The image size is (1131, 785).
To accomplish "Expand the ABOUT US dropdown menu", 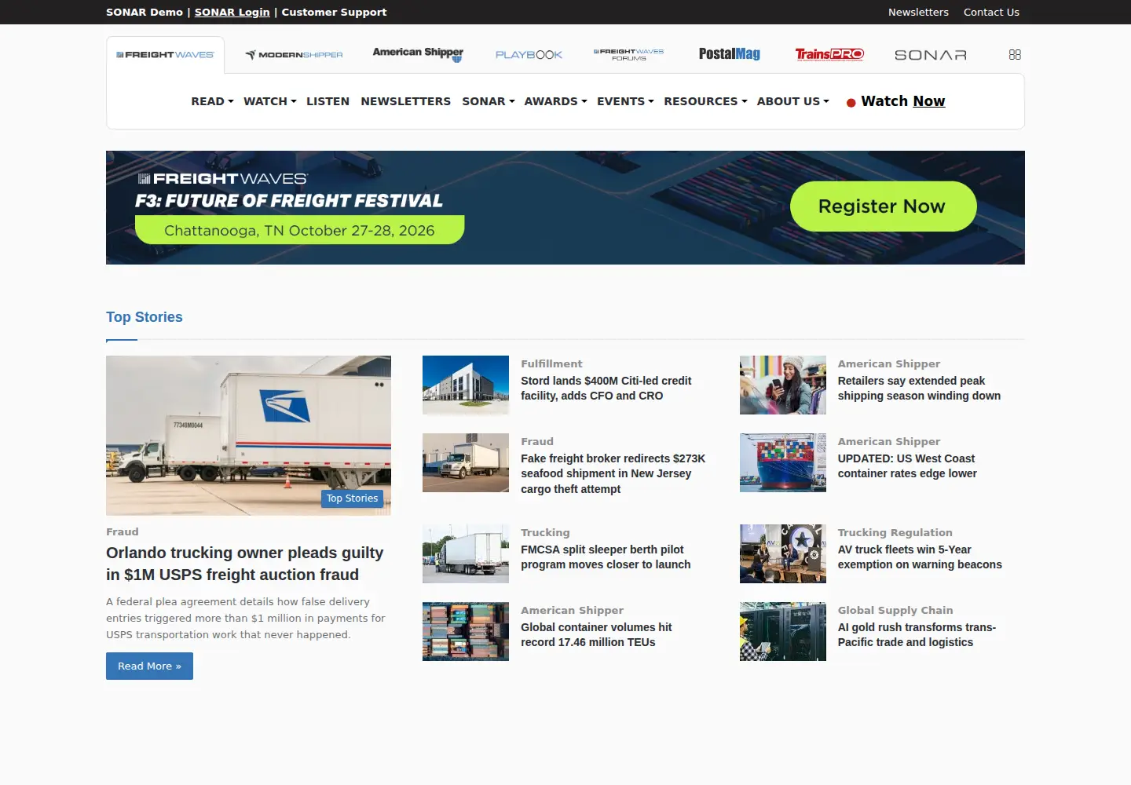I will coord(792,101).
